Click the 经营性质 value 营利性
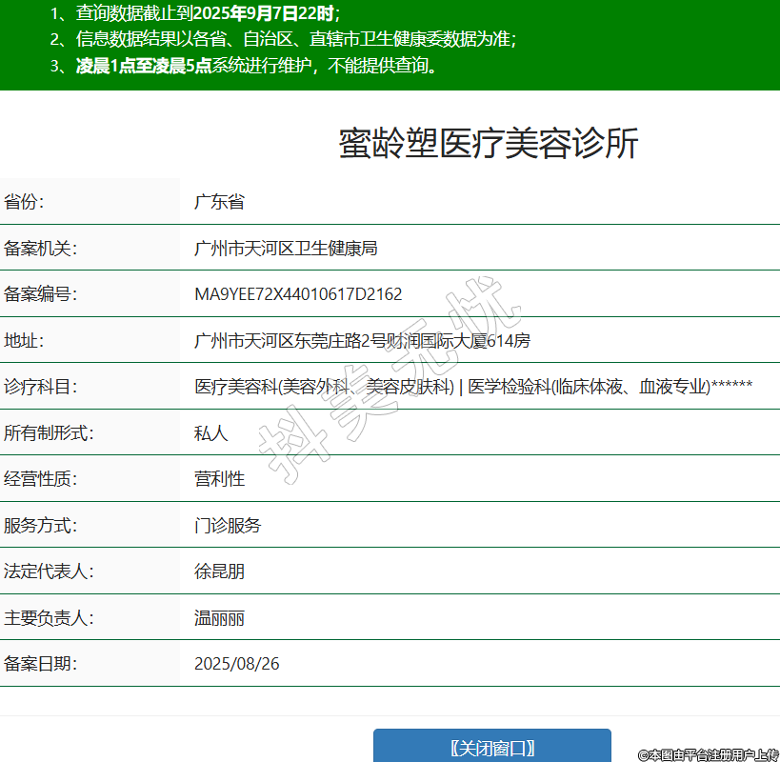Screen dimensions: 780x762 click(219, 479)
